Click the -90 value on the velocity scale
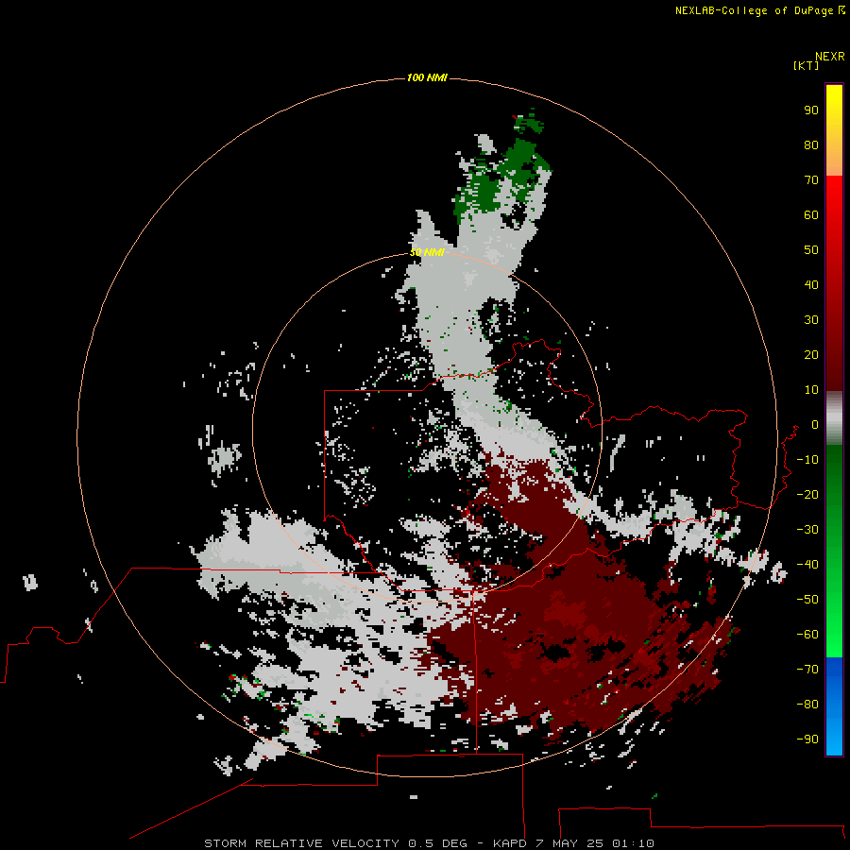This screenshot has width=850, height=850. (x=807, y=739)
